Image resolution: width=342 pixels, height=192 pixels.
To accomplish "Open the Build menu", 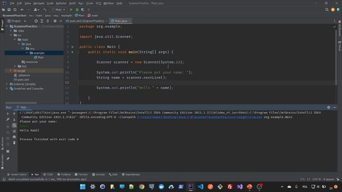I will [72, 3].
